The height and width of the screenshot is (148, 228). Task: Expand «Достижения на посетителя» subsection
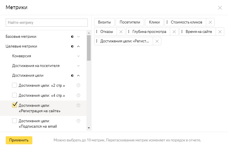pos(78,66)
